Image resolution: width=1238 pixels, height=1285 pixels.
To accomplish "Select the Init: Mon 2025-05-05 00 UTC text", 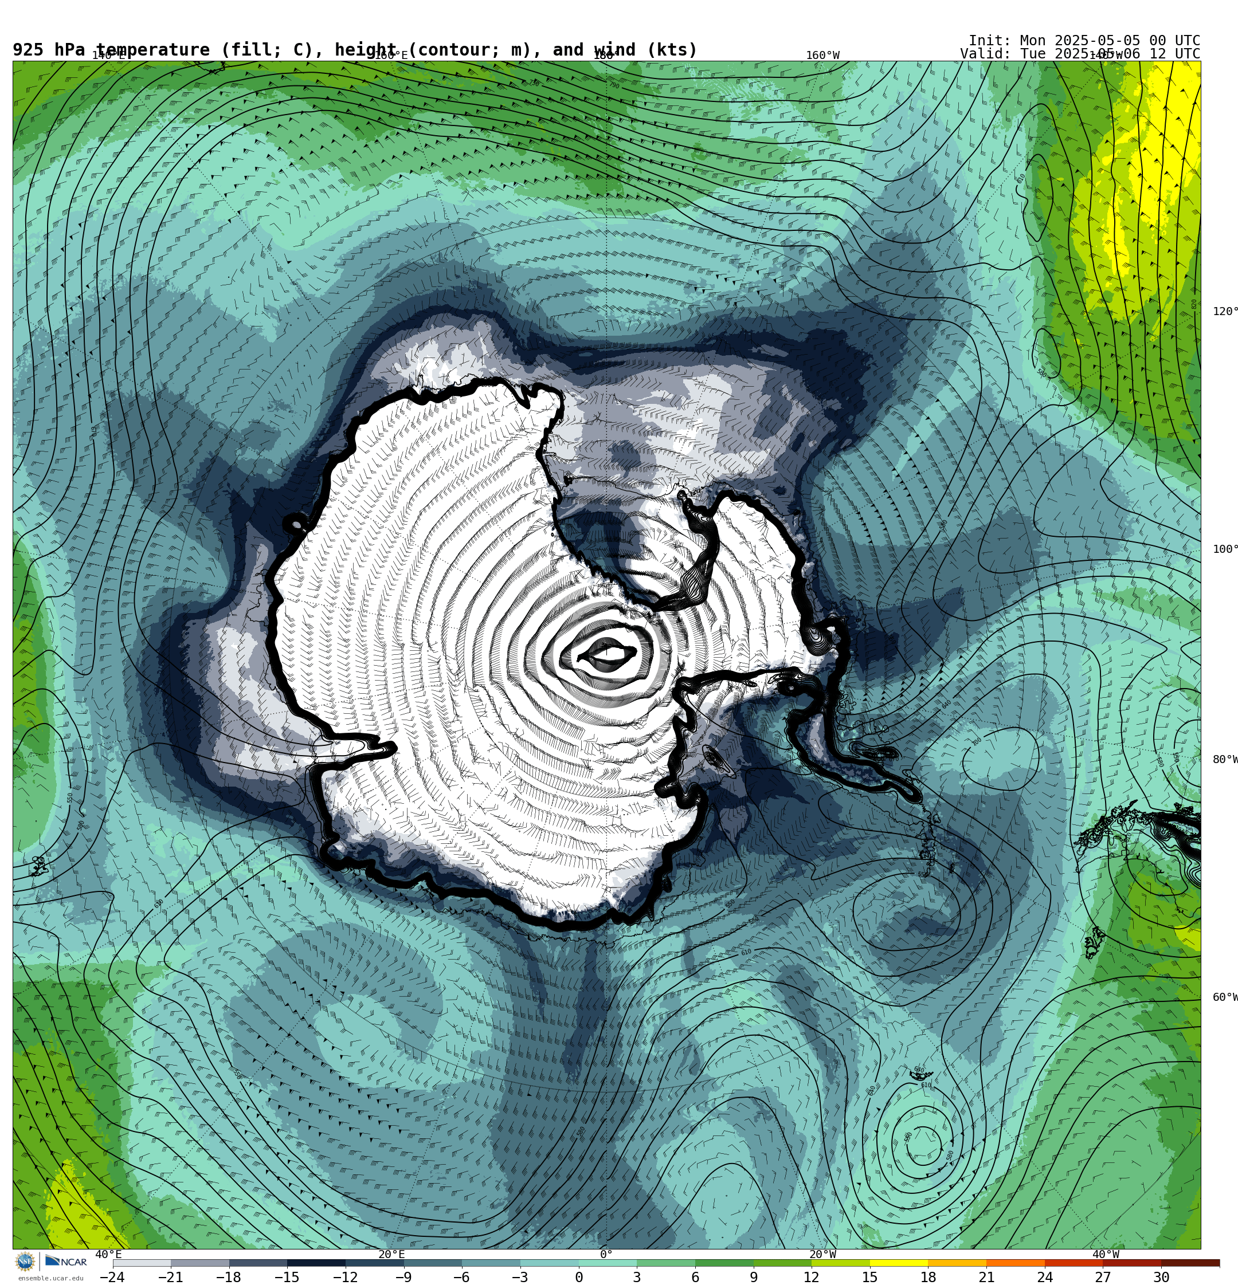I will 1084,41.
